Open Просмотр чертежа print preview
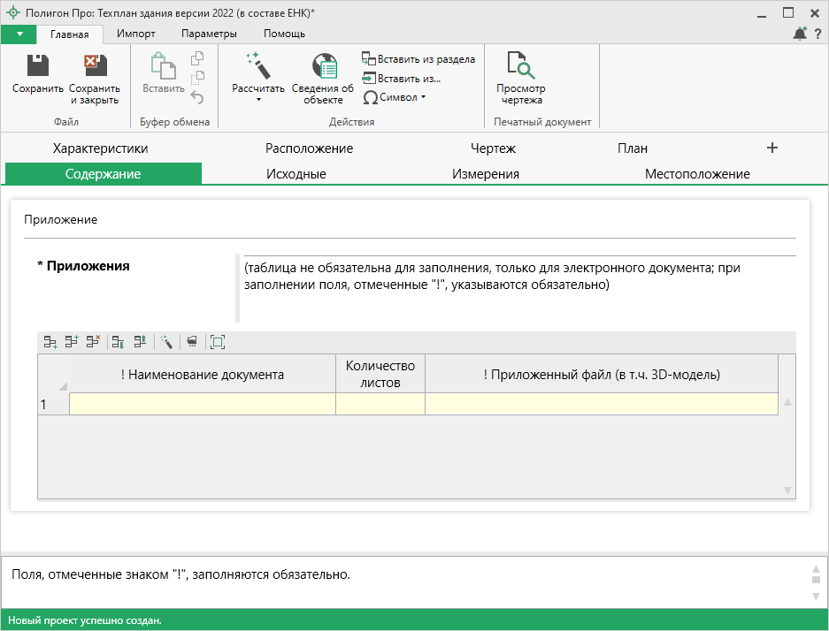 point(520,76)
